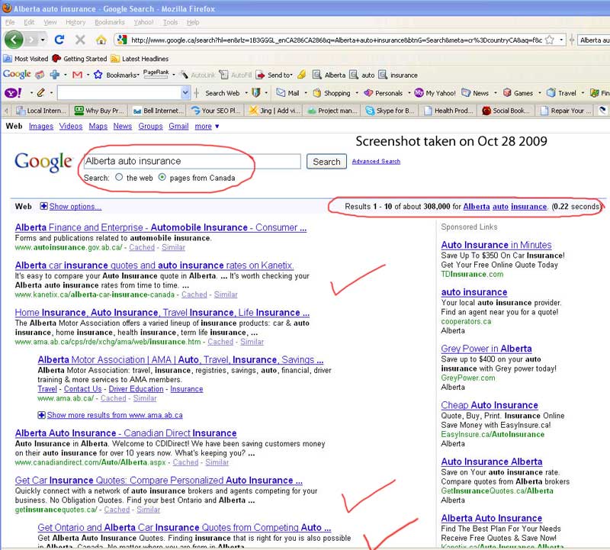
Task: Find word 'insurance' toolbar button
Action: coord(398,75)
